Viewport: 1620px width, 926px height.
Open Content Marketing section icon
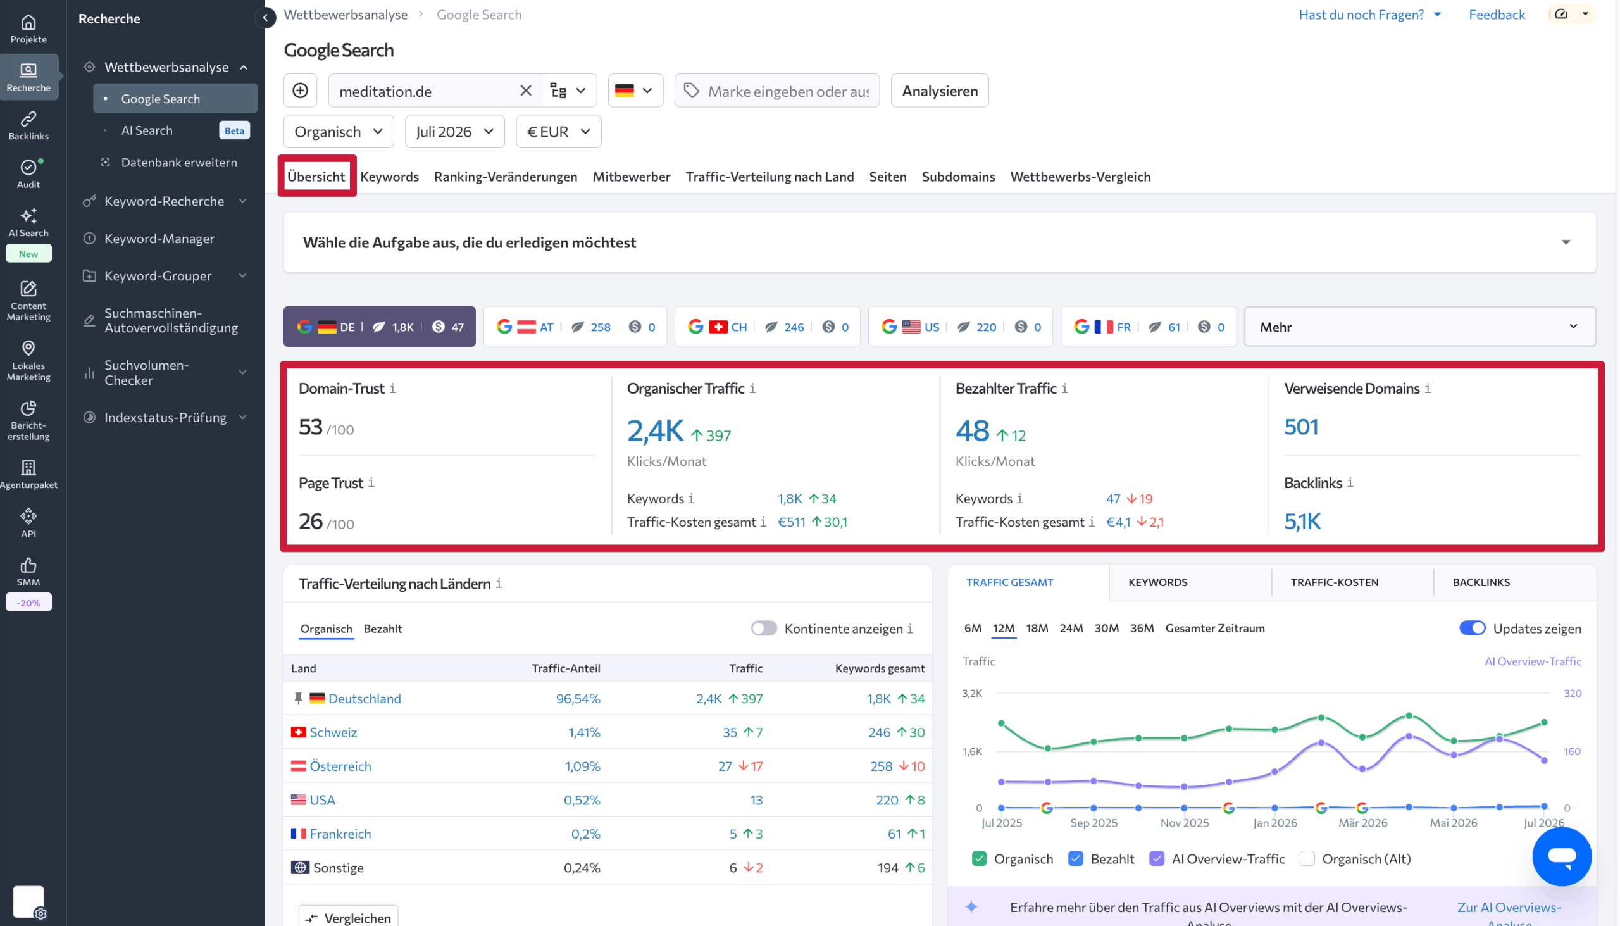click(x=28, y=301)
